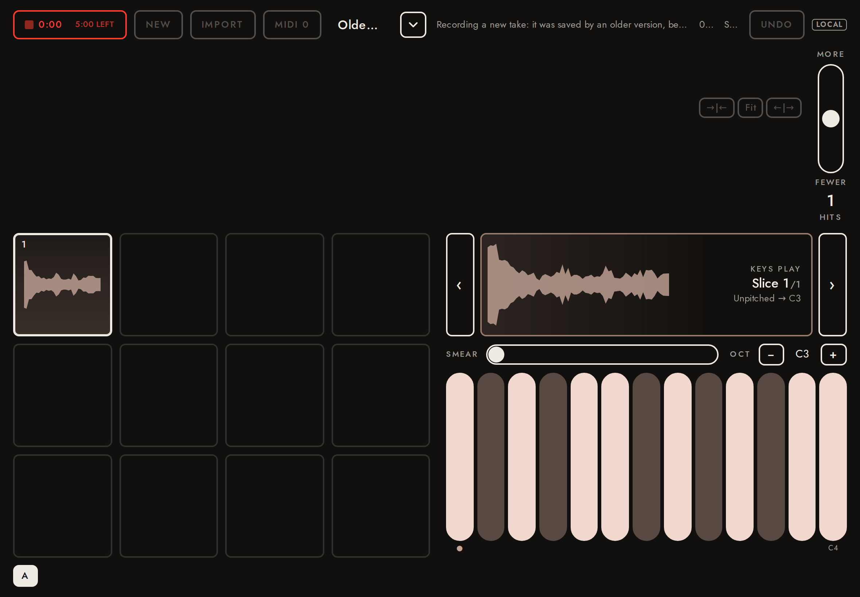
Task: Click the Slice 1 waveform display
Action: click(646, 285)
